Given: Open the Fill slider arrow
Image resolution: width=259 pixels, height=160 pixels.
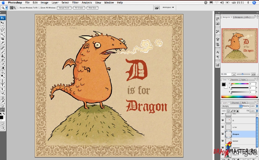Looking at the screenshot, I should [257, 111].
